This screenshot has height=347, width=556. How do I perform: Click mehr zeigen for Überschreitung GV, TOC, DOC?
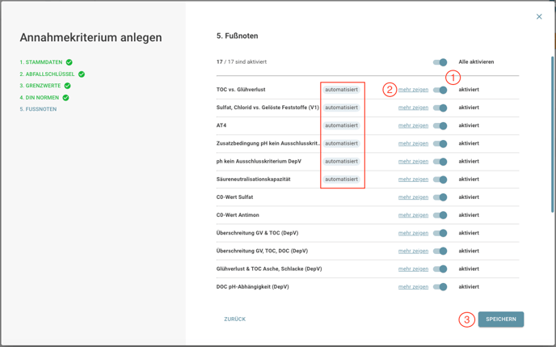pos(413,251)
